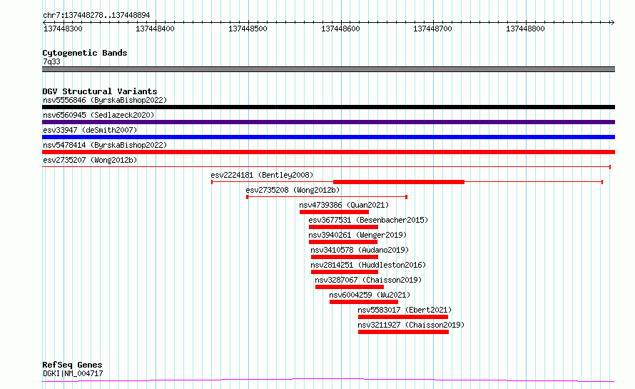Screen dimensions: 635x389
Task: Open the nsv6560945 (Sedlazeck2020) label
Action: coord(98,115)
